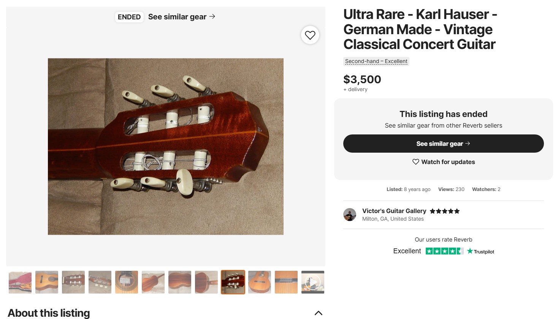Click the heart favorite icon on photo
This screenshot has height=319, width=558.
pos(310,35)
